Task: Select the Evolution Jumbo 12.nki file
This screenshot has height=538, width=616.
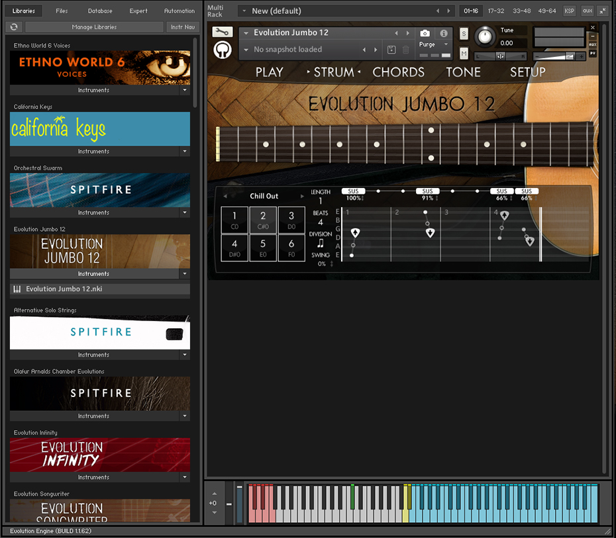Action: [100, 289]
